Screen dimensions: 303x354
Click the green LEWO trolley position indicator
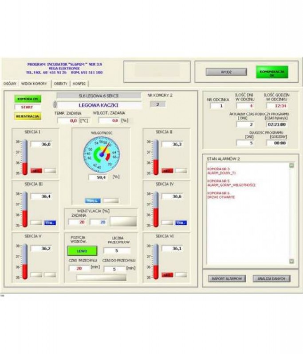tap(82, 251)
